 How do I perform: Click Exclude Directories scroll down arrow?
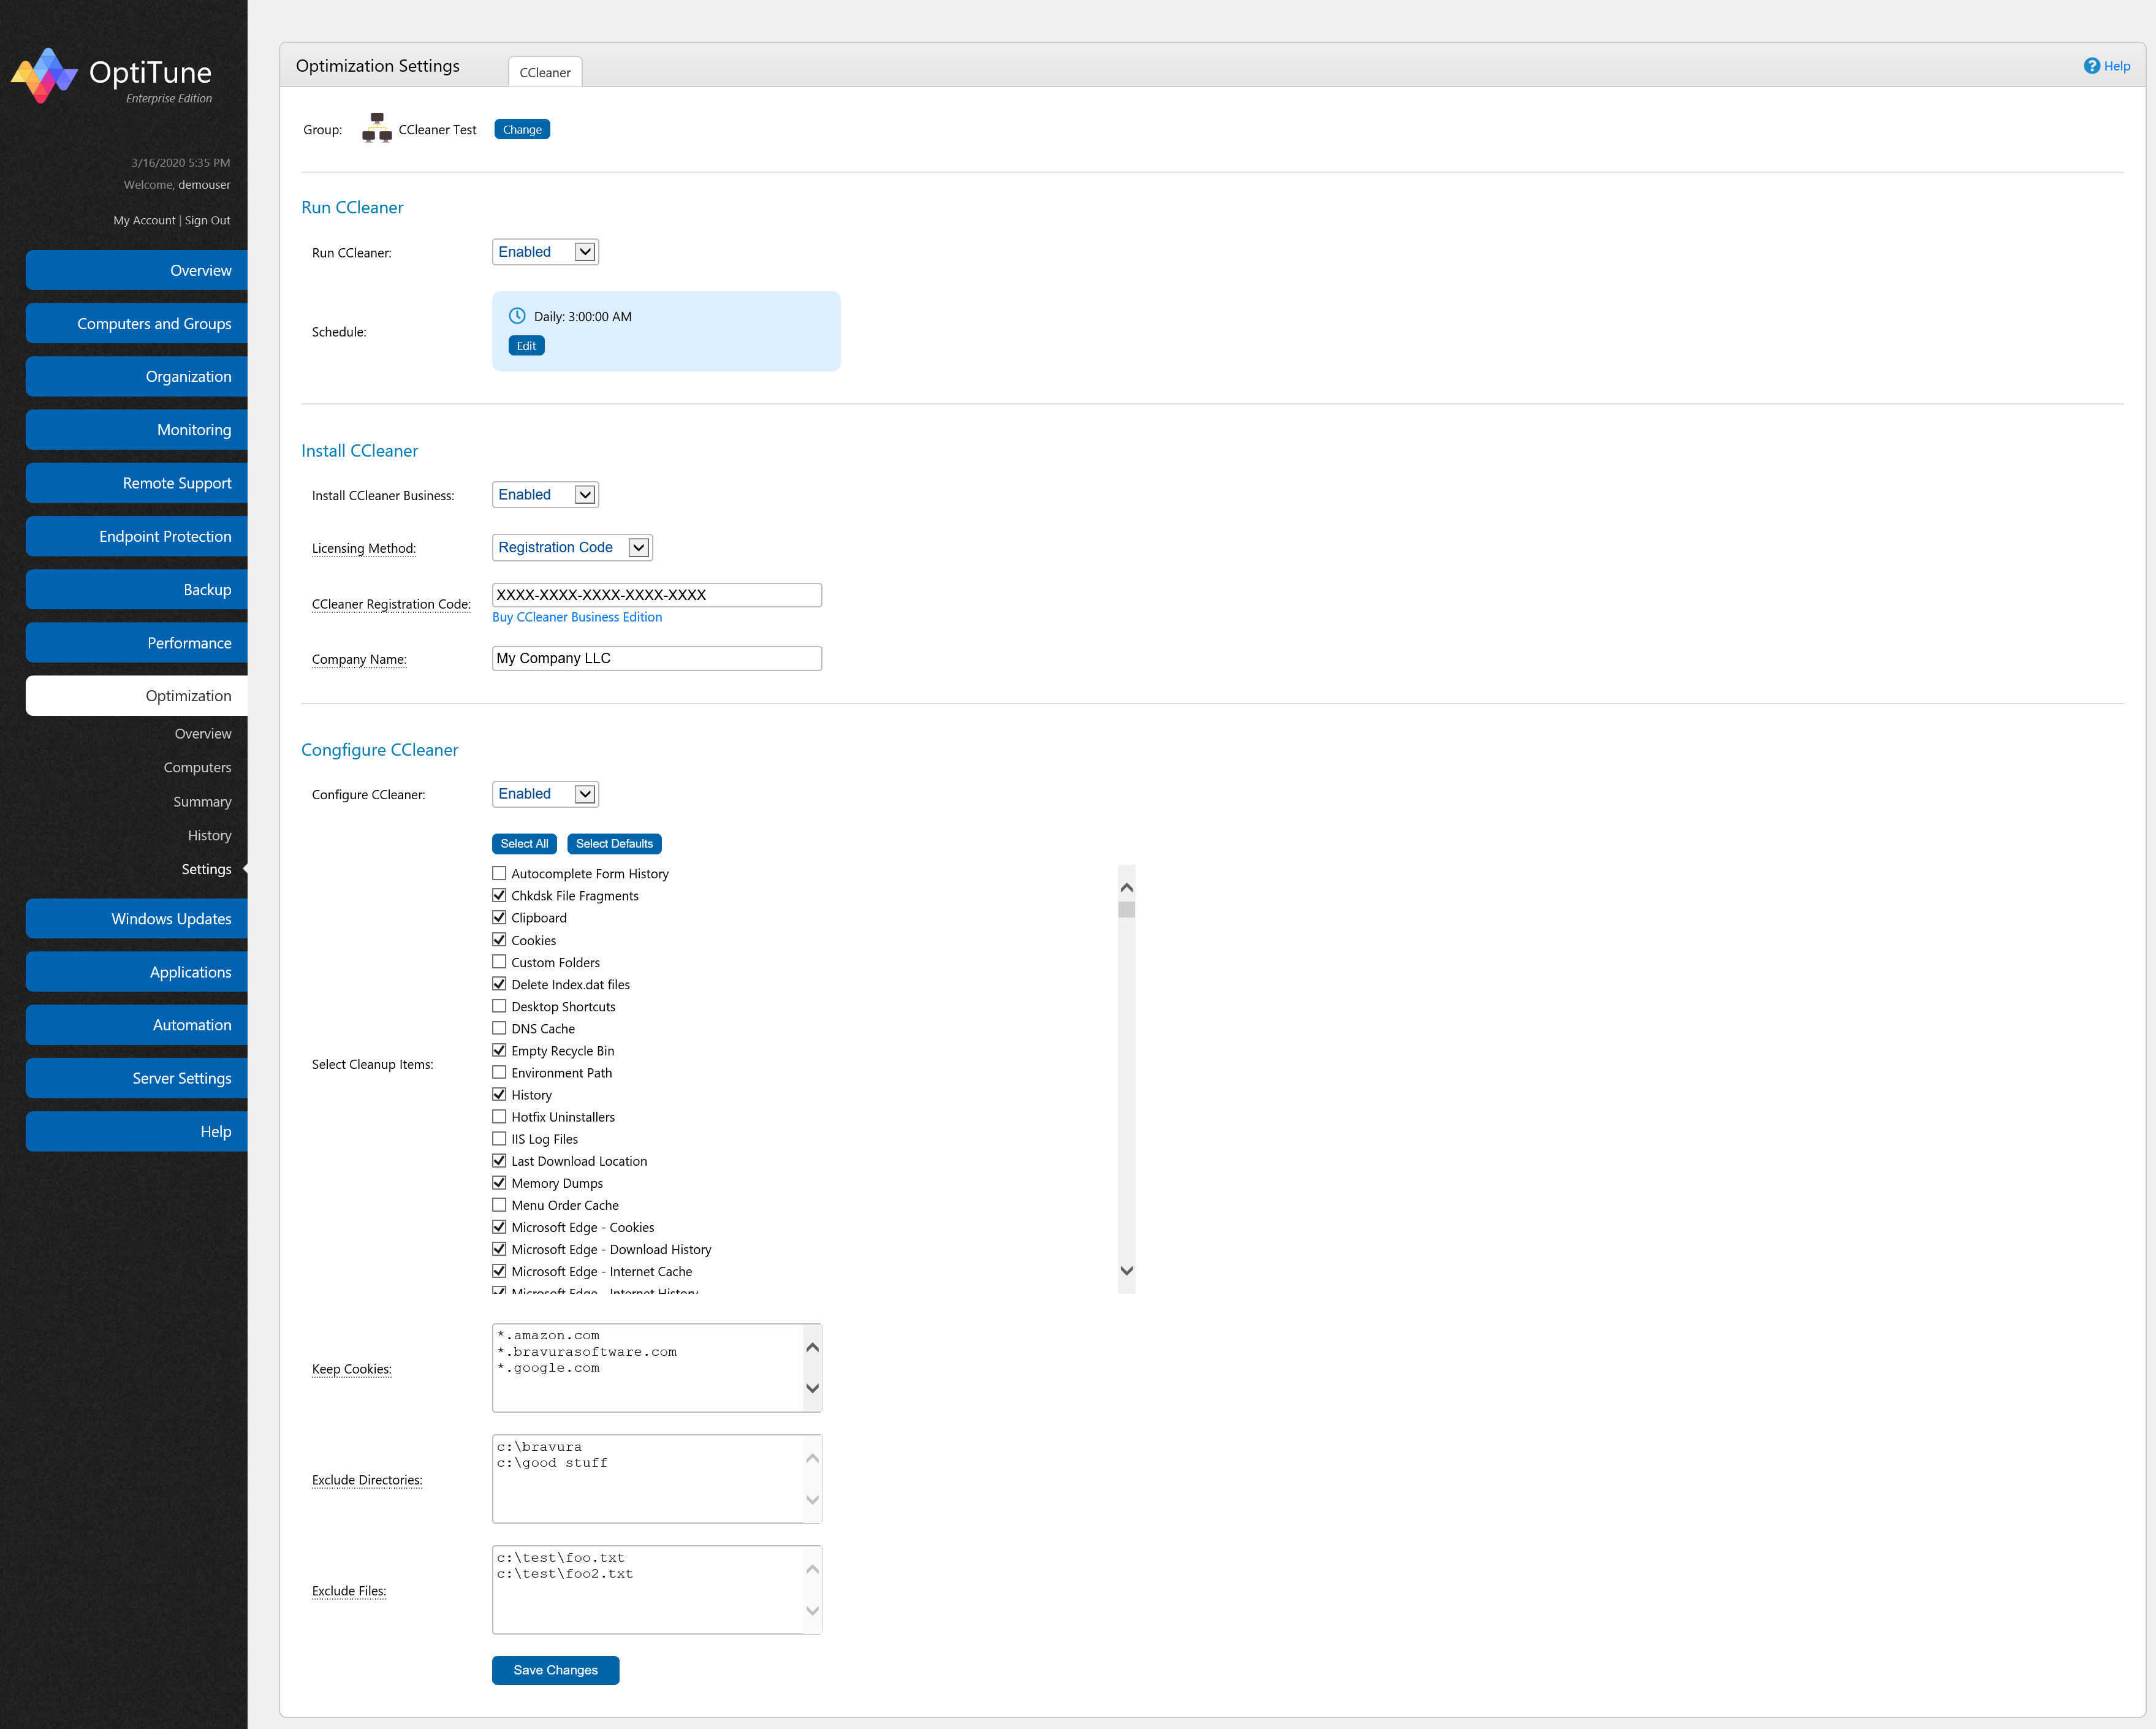click(x=812, y=1500)
